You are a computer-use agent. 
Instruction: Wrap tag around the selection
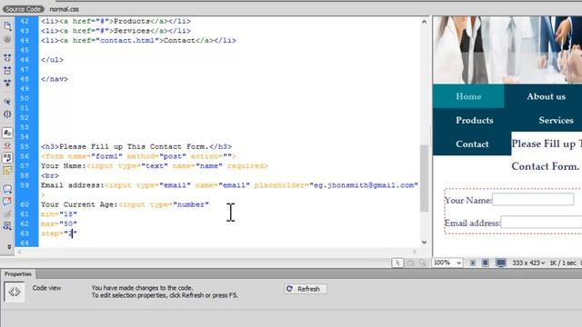(7, 214)
